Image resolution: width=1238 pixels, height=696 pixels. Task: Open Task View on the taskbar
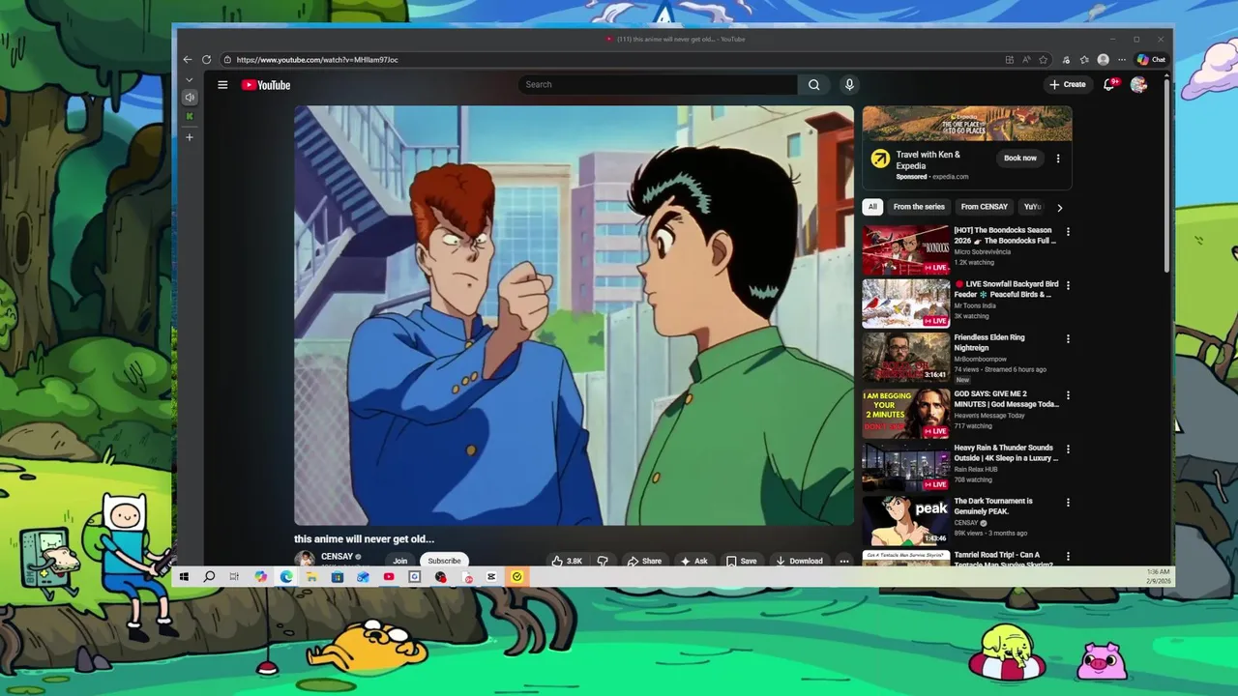[234, 577]
